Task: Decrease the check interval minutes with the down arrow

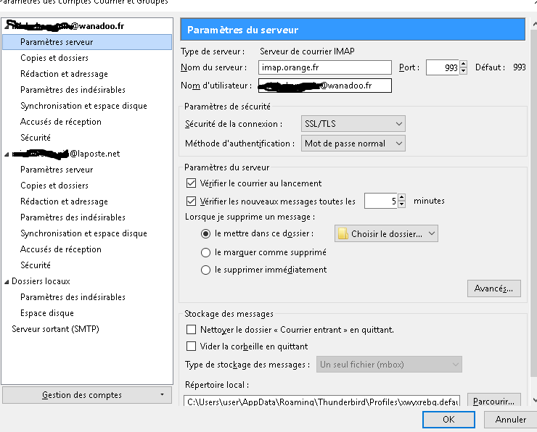Action: click(x=401, y=204)
